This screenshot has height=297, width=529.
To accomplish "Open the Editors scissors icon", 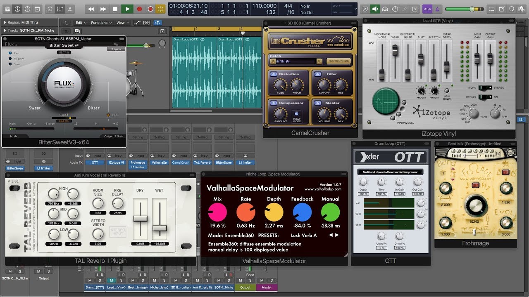I will (69, 9).
